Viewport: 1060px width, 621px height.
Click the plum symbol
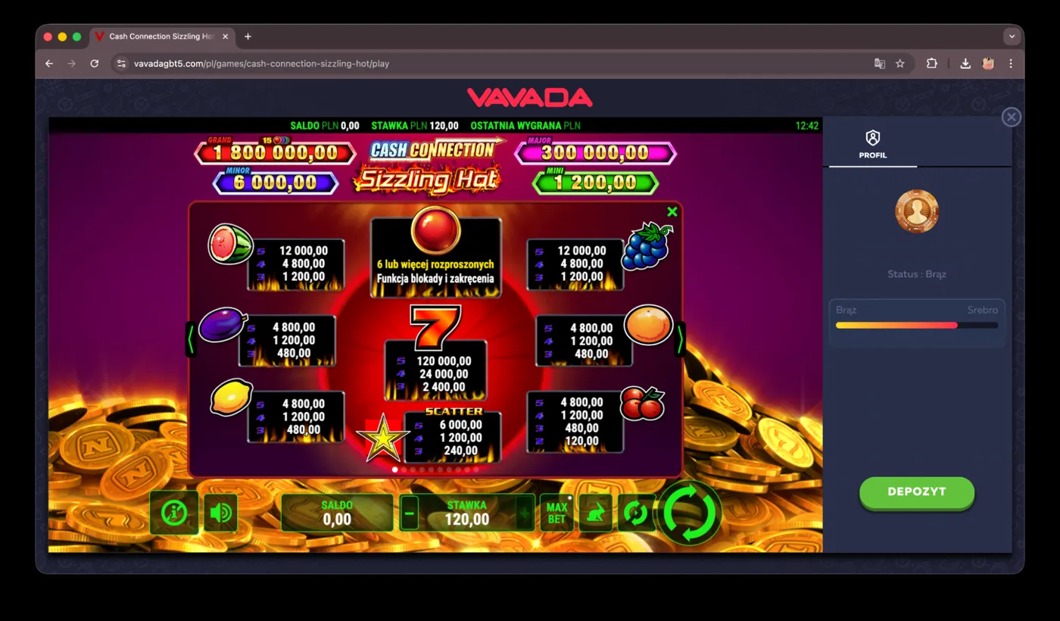pos(223,324)
